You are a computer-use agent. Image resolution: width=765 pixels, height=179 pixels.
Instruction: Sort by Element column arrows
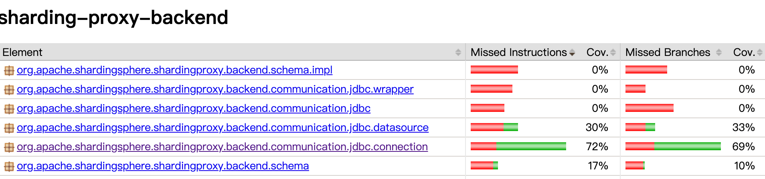458,52
